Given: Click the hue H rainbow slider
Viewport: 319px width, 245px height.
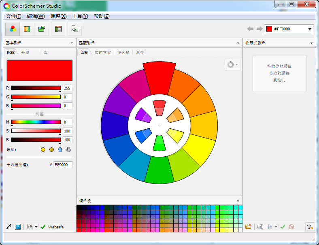Looking at the screenshot, I should tap(36, 122).
